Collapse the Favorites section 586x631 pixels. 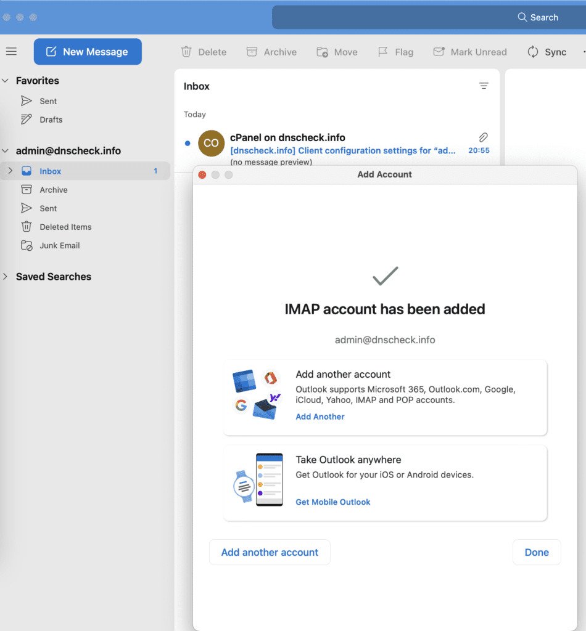pos(5,81)
